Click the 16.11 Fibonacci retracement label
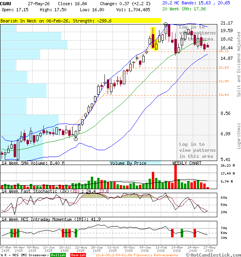241x257 pixels. click(224, 51)
